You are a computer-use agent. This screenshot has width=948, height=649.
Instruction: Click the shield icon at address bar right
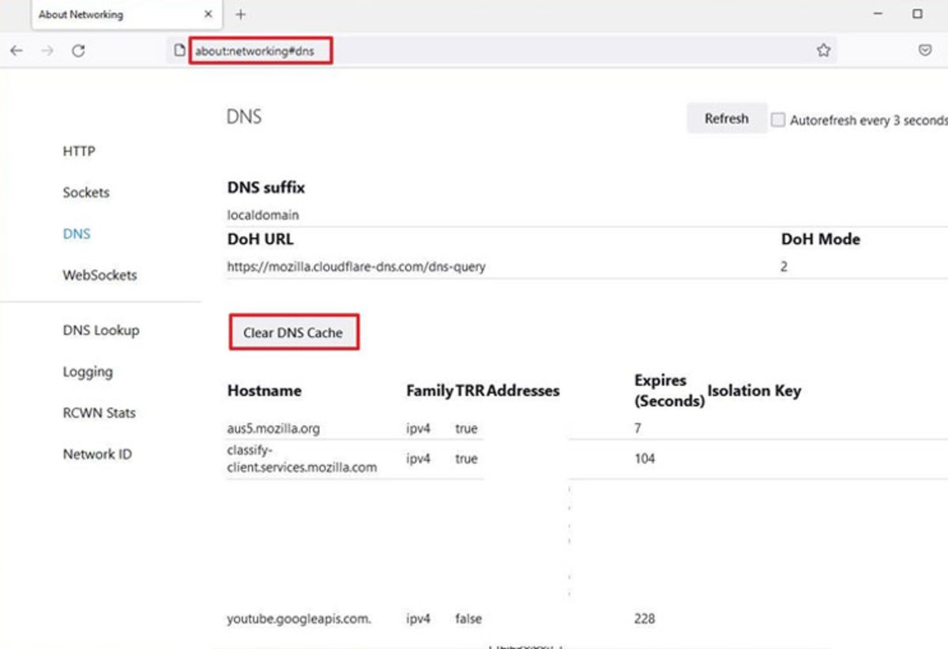click(x=924, y=50)
